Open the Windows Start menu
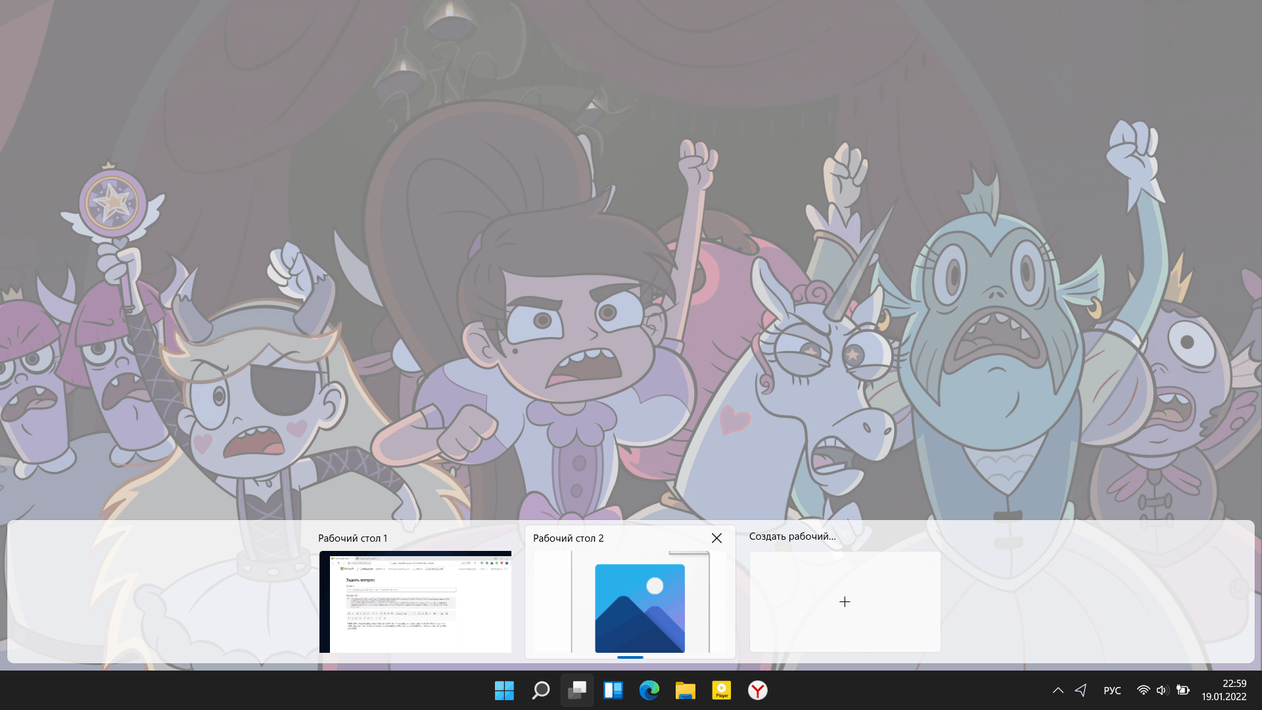This screenshot has width=1262, height=710. 504,690
